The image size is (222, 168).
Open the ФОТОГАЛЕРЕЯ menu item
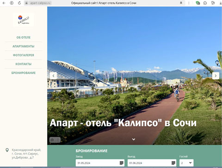(x=24, y=55)
